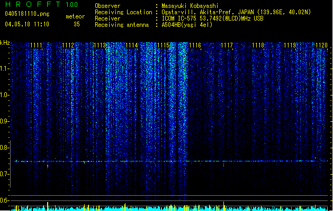Click the 0.9 frequency axis label
333x211 pixels.
[x=4, y=121]
